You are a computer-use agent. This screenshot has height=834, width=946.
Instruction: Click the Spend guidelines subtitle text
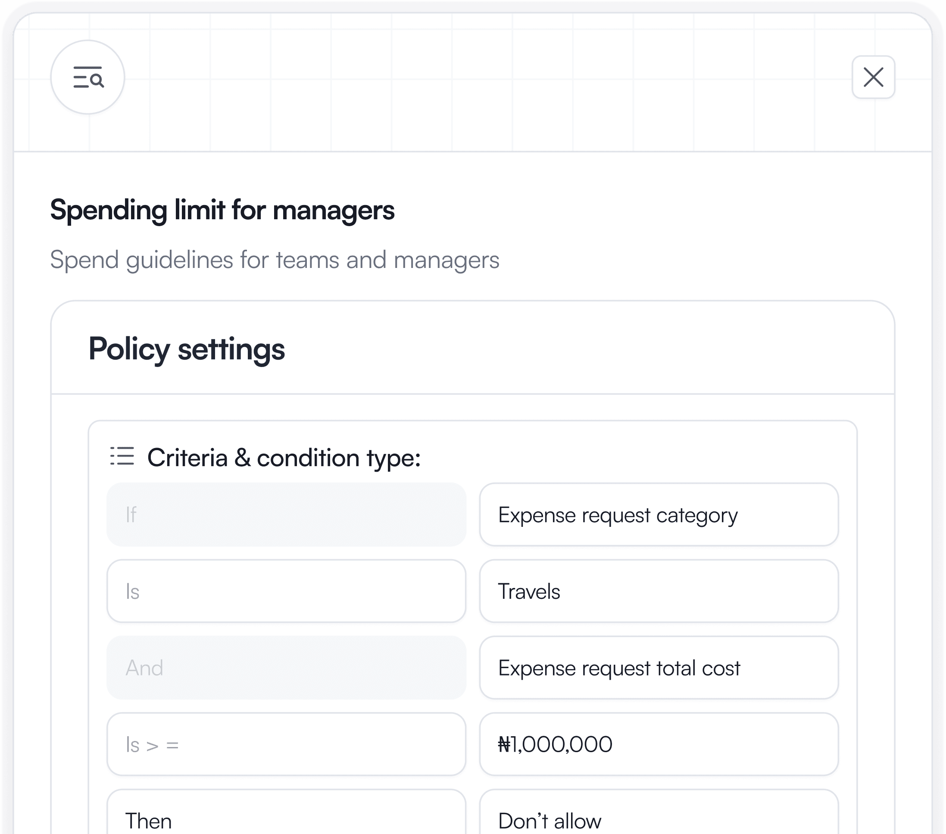tap(275, 260)
